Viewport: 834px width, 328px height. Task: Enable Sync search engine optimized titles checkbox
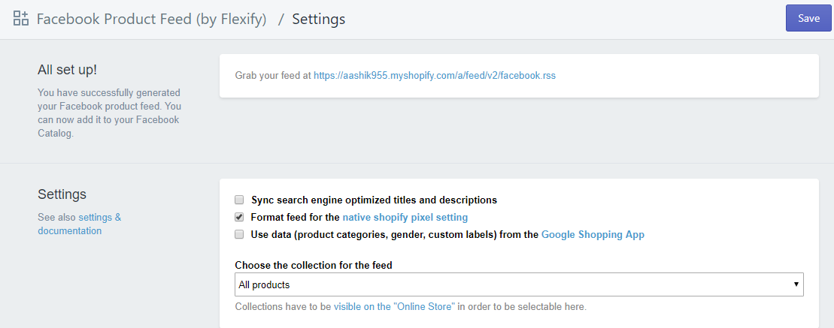click(x=239, y=200)
